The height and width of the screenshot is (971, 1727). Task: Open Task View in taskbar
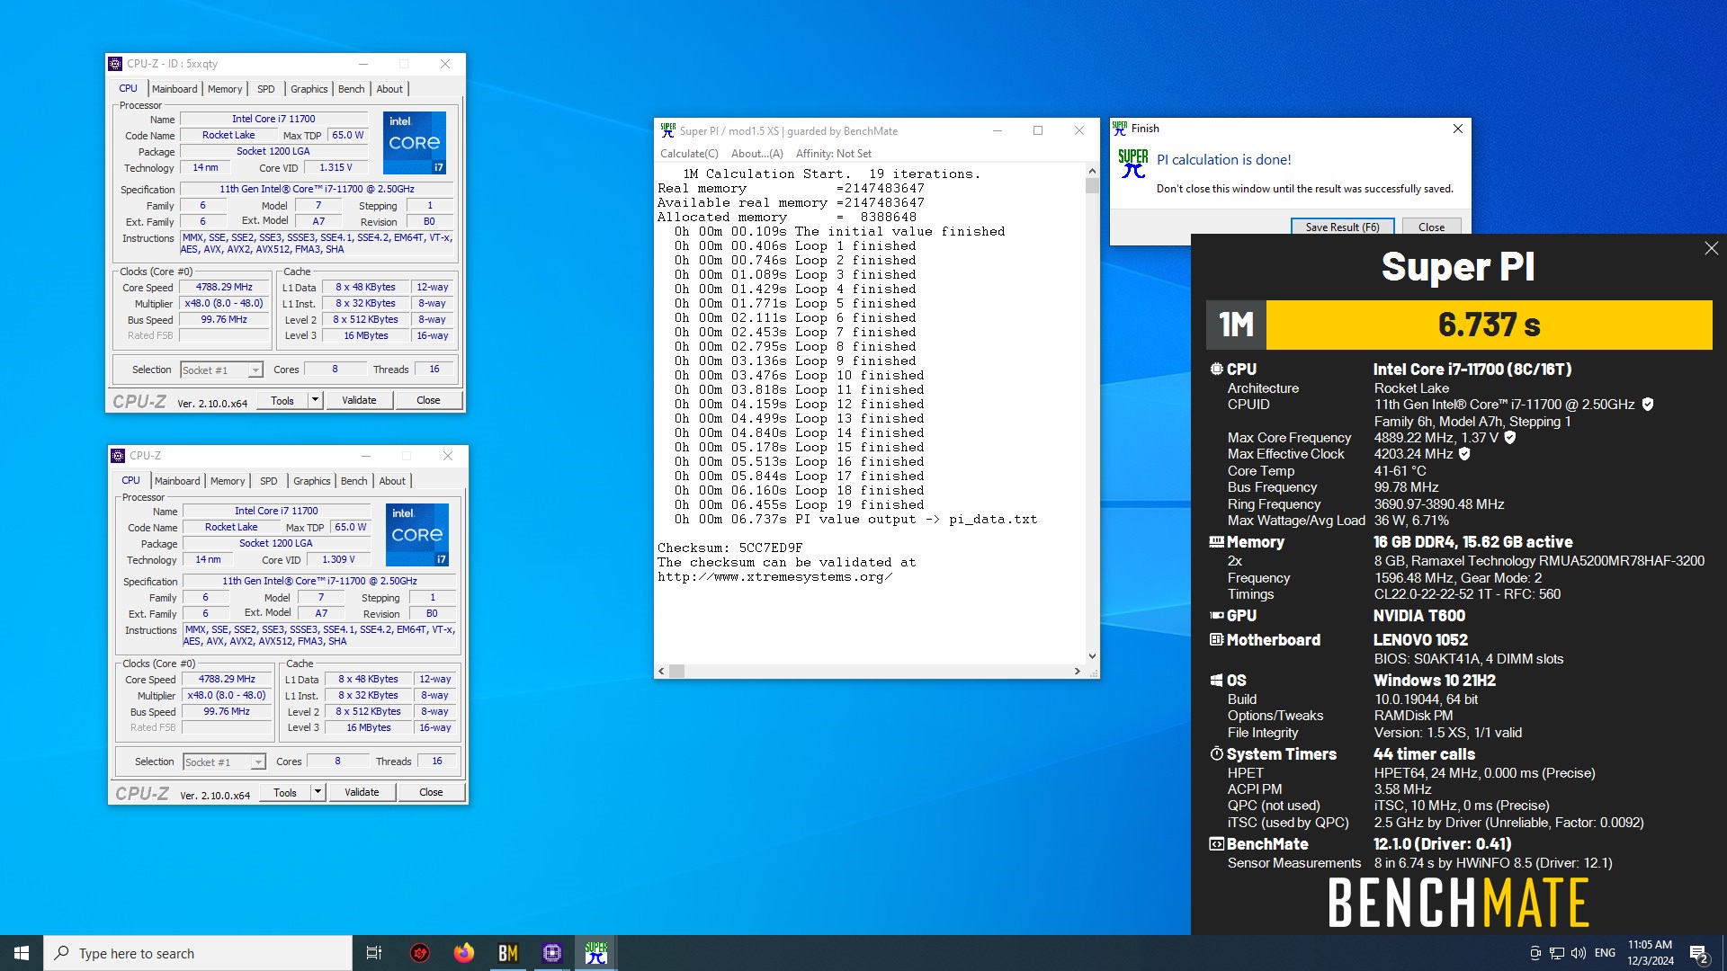click(374, 953)
